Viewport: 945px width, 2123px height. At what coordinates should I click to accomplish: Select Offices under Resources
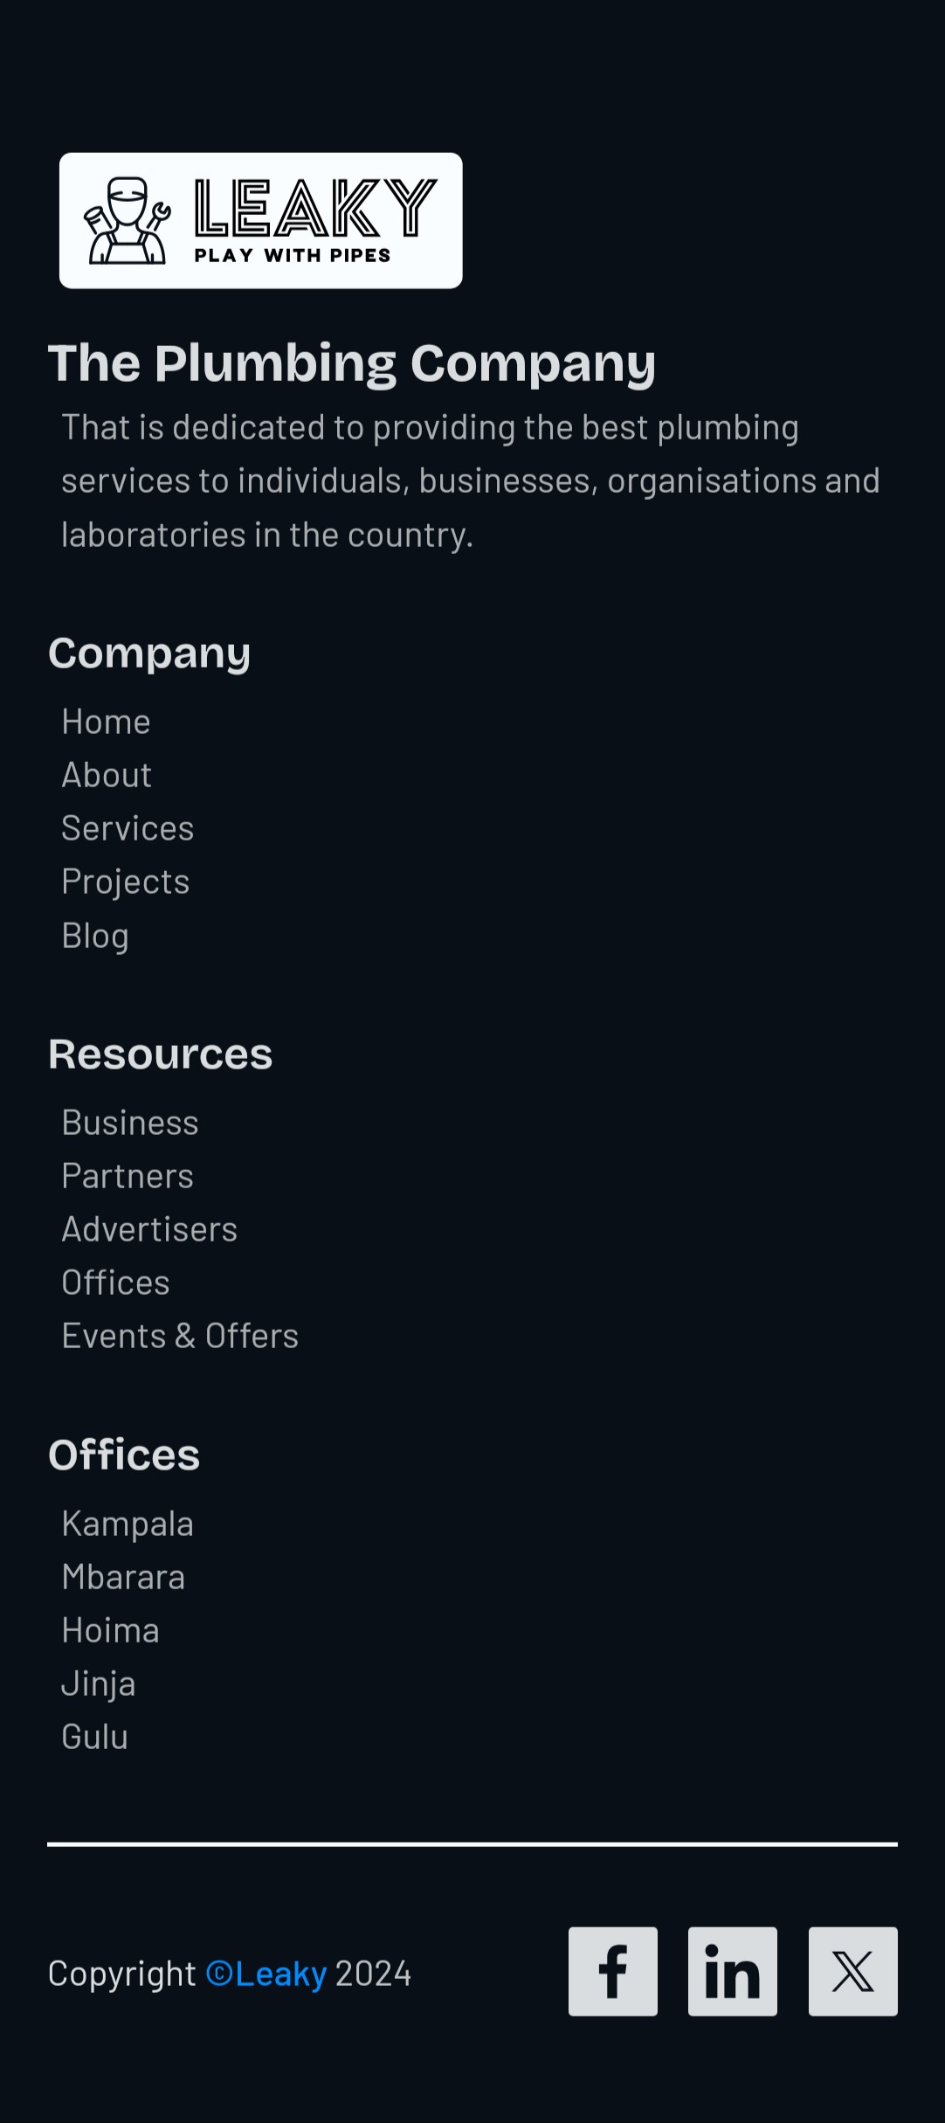[115, 1283]
